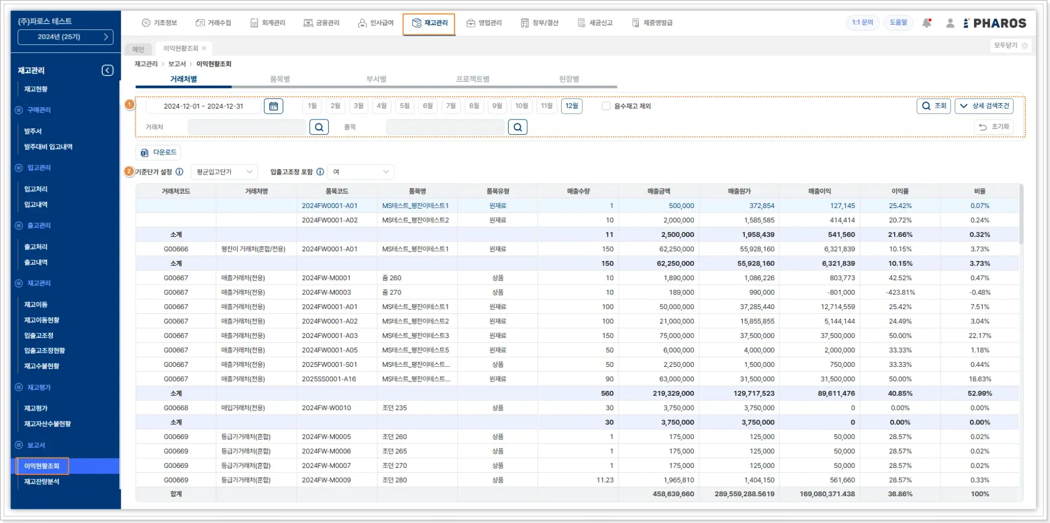The width and height of the screenshot is (1050, 523).
Task: Enable the 음수재고 제외 checkbox
Action: pos(606,106)
